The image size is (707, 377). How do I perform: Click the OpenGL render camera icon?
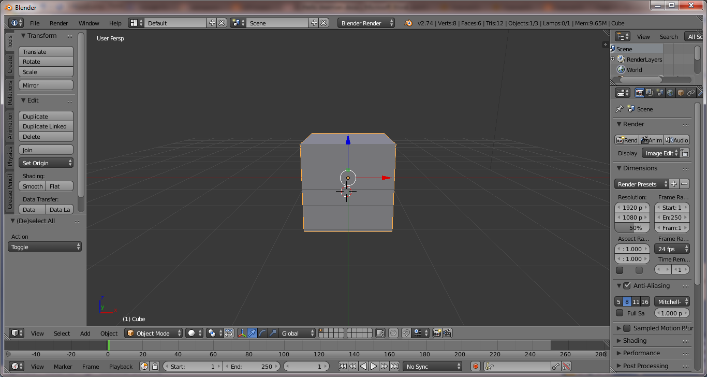(x=437, y=333)
